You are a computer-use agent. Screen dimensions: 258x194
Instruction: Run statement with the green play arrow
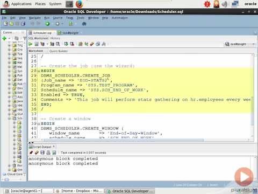(x=31, y=44)
